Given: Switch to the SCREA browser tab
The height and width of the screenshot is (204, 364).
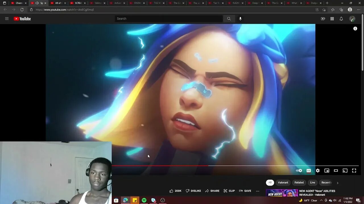Looking at the screenshot, I should [78, 3].
